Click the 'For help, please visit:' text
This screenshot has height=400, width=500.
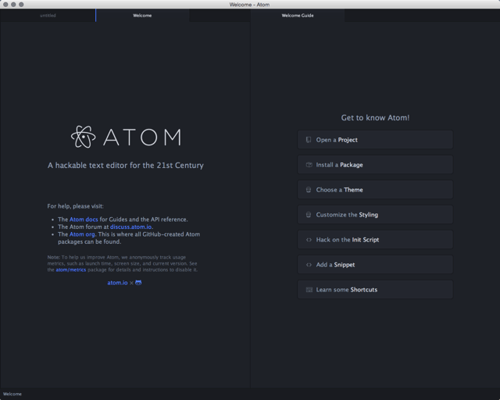(75, 206)
